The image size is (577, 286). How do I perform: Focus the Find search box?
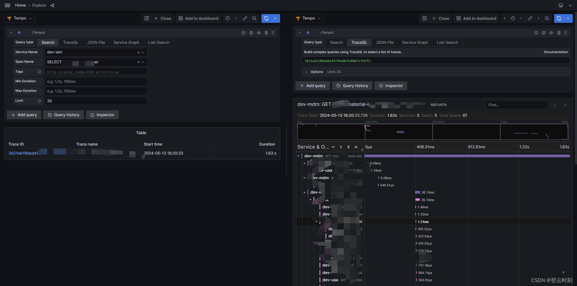517,105
